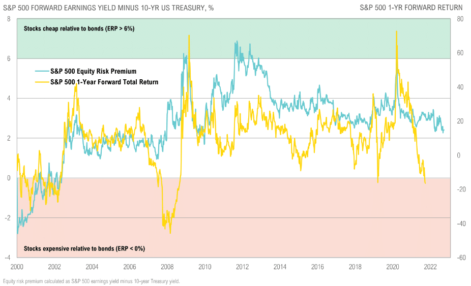This screenshot has width=471, height=286.
Task: Select the S&P 500 1-Year Forward Total Return label
Action: coord(104,82)
